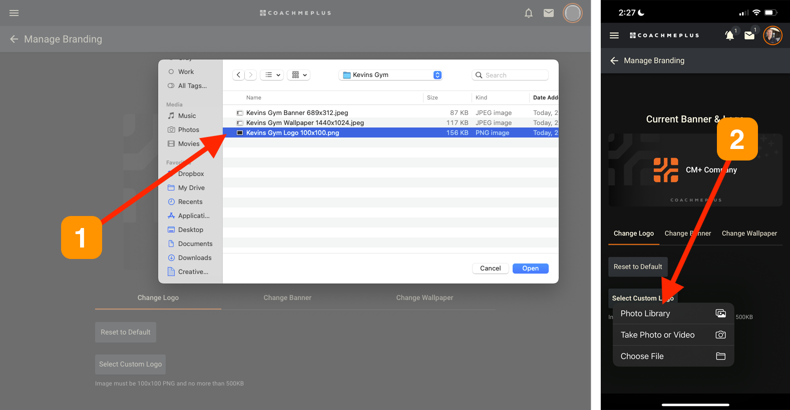Open messages envelope in mobile view

(x=749, y=35)
